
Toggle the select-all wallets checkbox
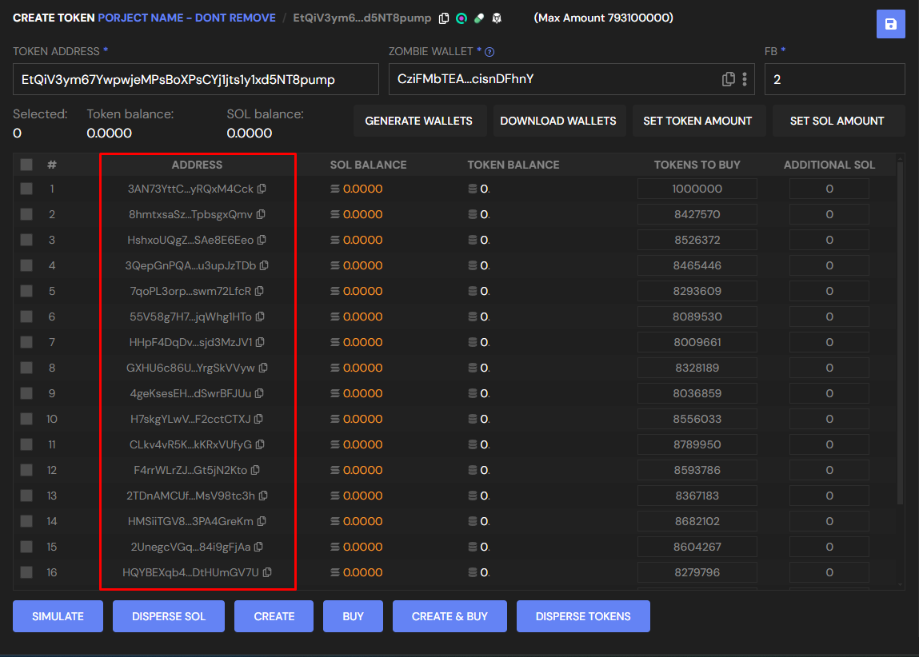coord(26,165)
